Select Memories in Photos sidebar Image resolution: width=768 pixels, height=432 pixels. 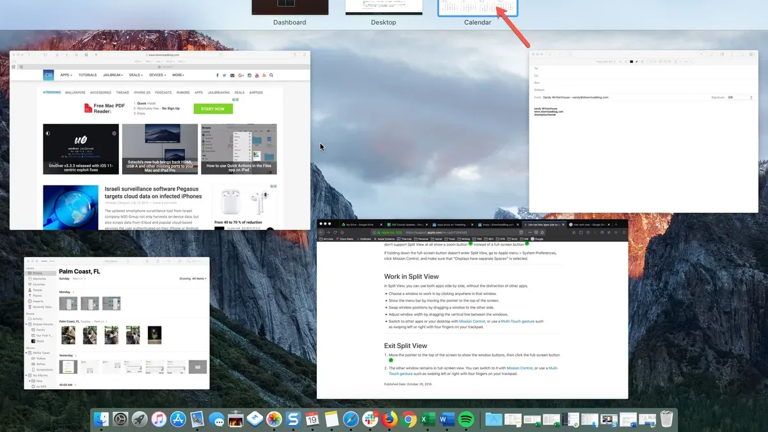tap(39, 279)
